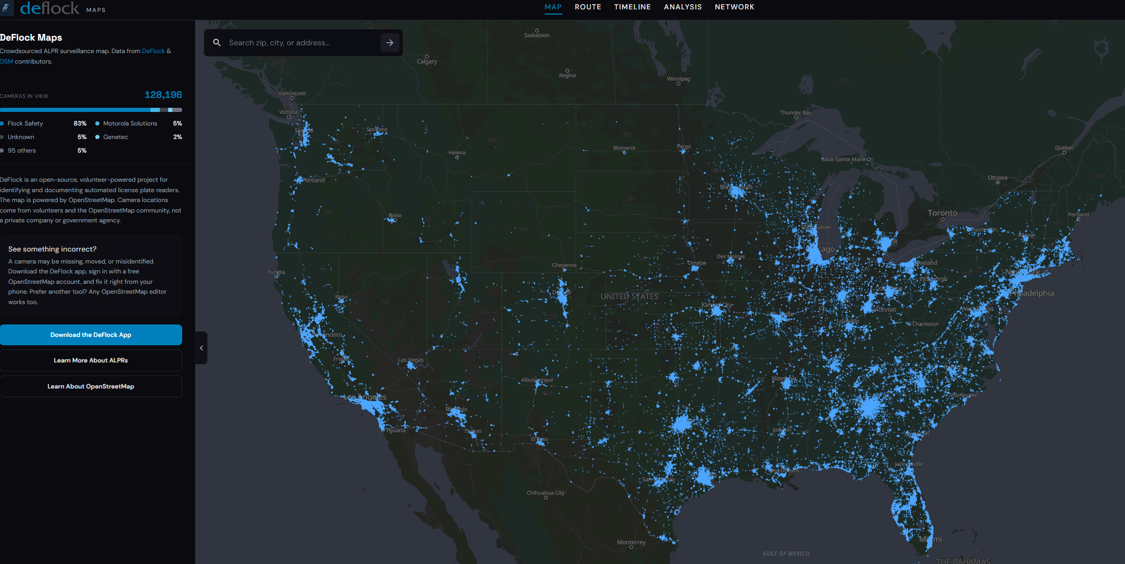The width and height of the screenshot is (1125, 564).
Task: Select the Vancouver map label
Action: coord(292,94)
